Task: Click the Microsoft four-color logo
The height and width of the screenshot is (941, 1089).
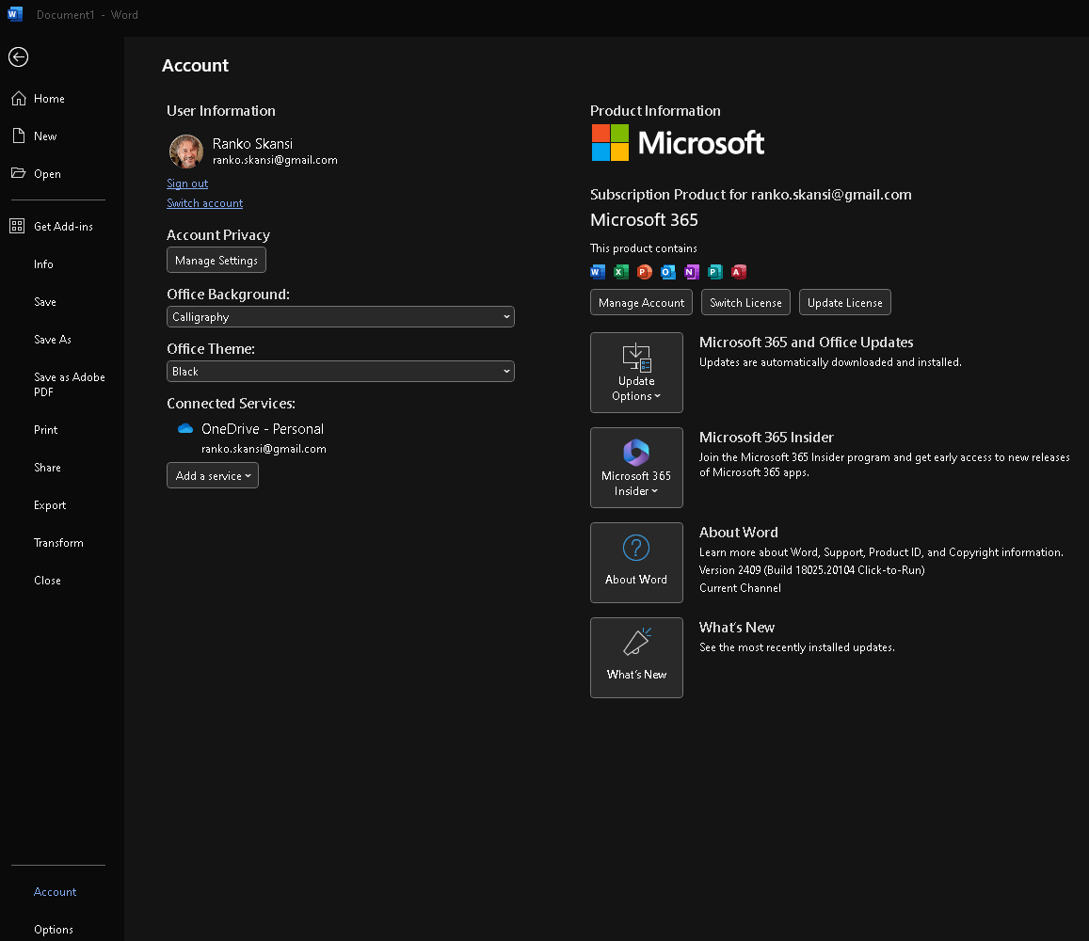Action: click(x=610, y=142)
